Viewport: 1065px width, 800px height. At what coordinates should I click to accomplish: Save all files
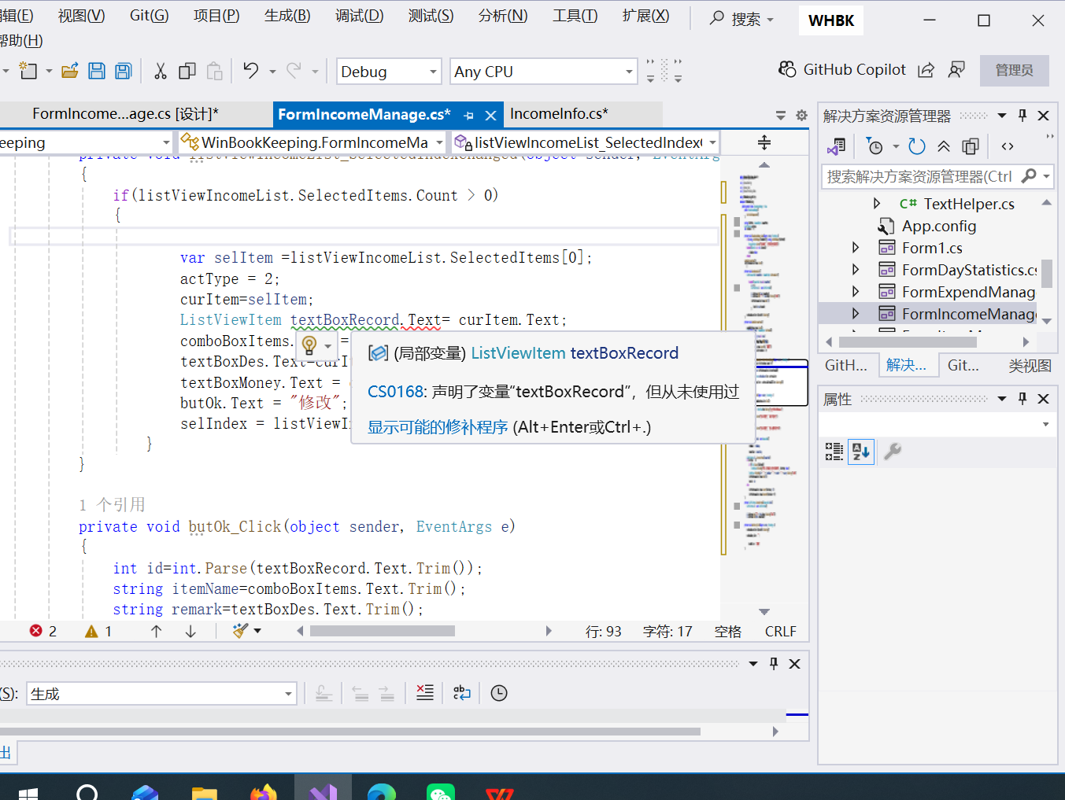pyautogui.click(x=124, y=71)
